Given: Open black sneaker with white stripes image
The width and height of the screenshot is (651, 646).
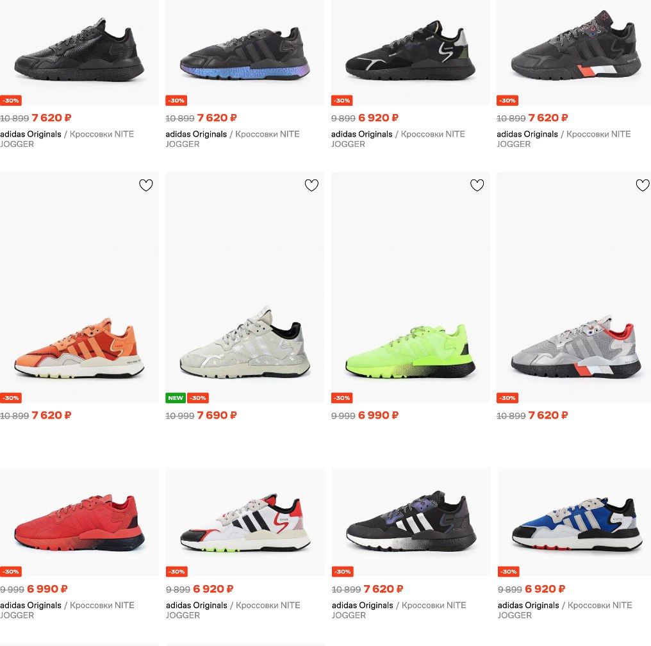Looking at the screenshot, I should pos(411,522).
